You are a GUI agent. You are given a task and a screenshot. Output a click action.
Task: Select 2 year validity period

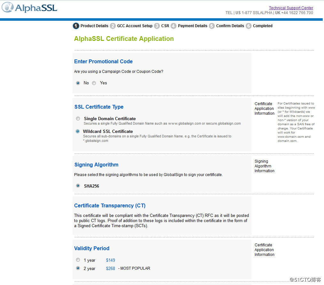[x=78, y=268]
